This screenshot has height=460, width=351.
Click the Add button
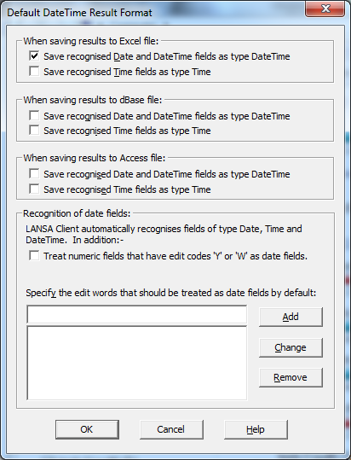291,317
